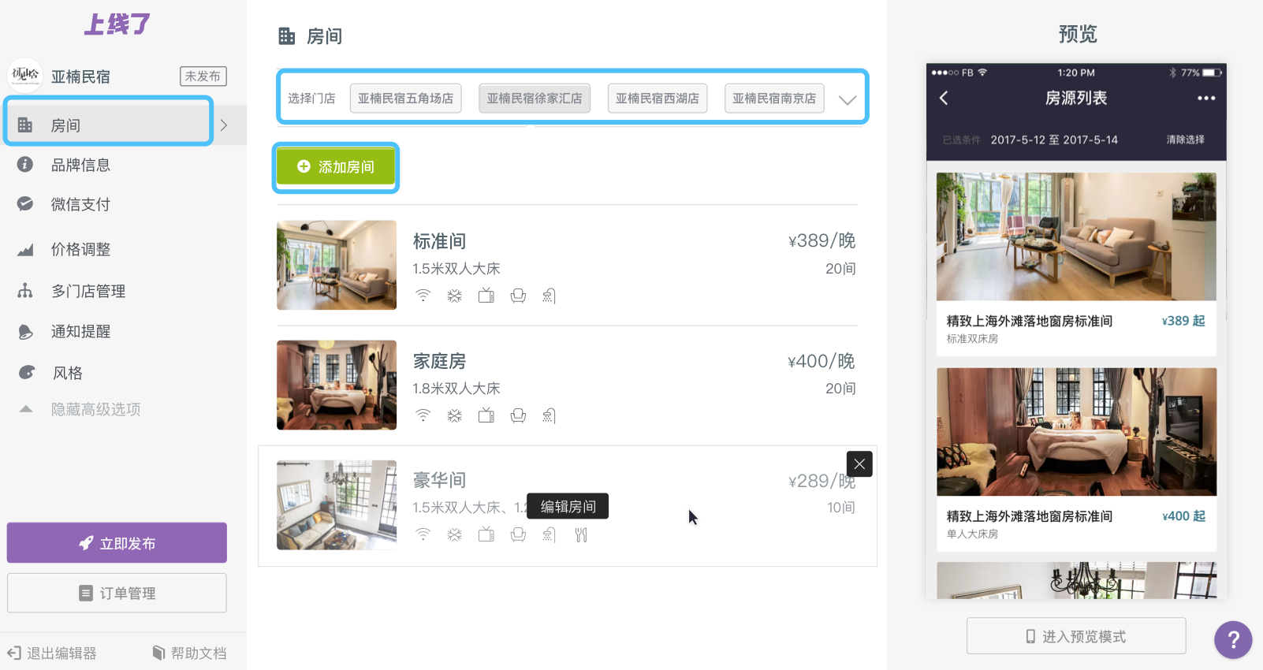1263x670 pixels.
Task: Go to 价格调整 in the sidebar
Action: pos(80,249)
